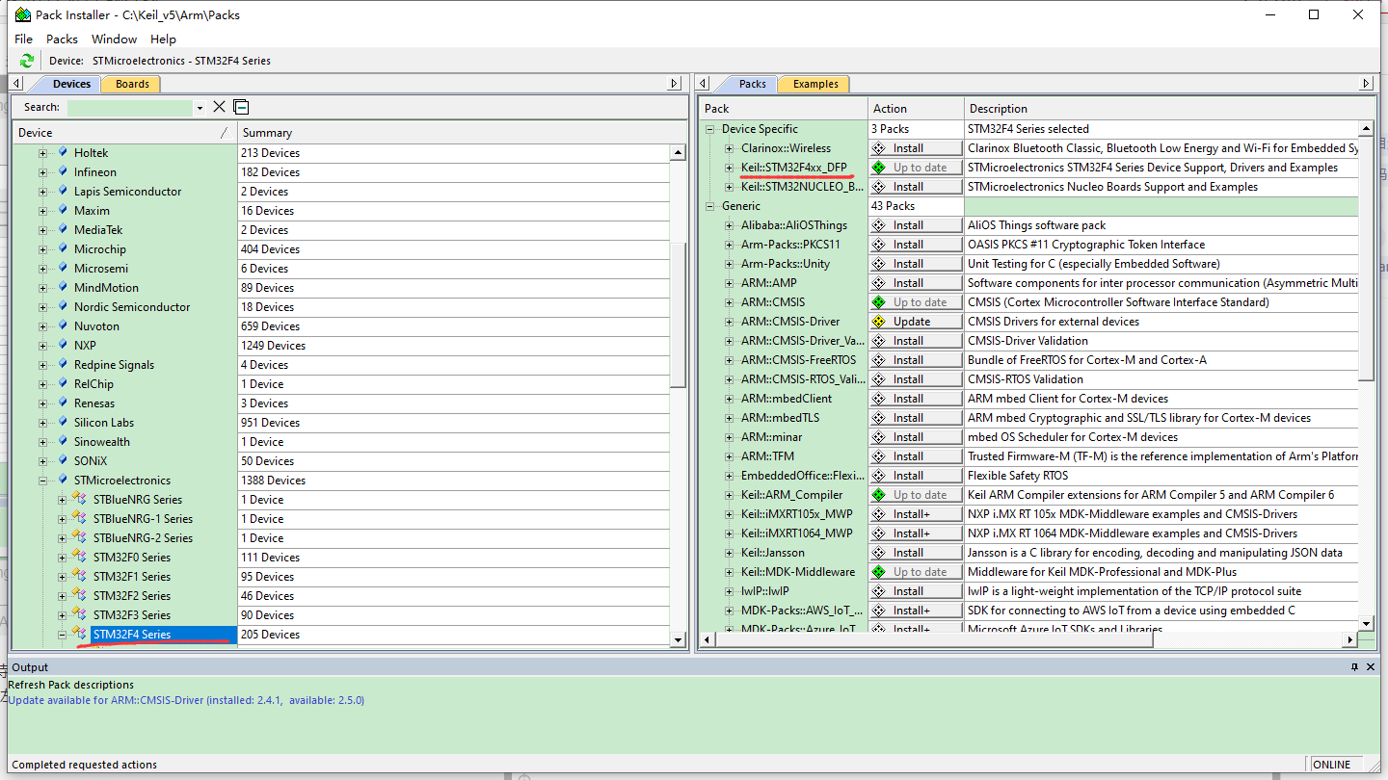
Task: Open the Window menu
Action: [x=114, y=39]
